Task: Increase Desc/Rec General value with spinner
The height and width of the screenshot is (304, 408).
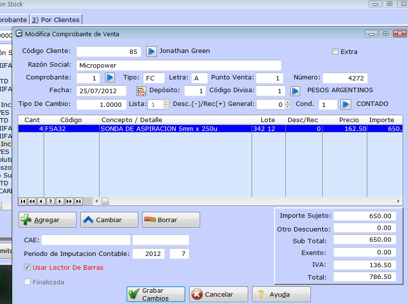Action: 288,102
